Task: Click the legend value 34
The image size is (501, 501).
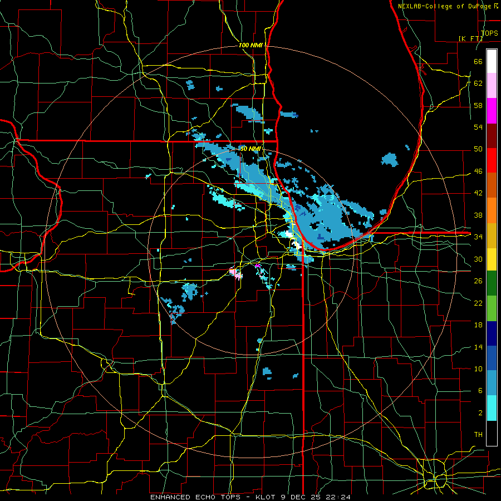Action: point(478,237)
